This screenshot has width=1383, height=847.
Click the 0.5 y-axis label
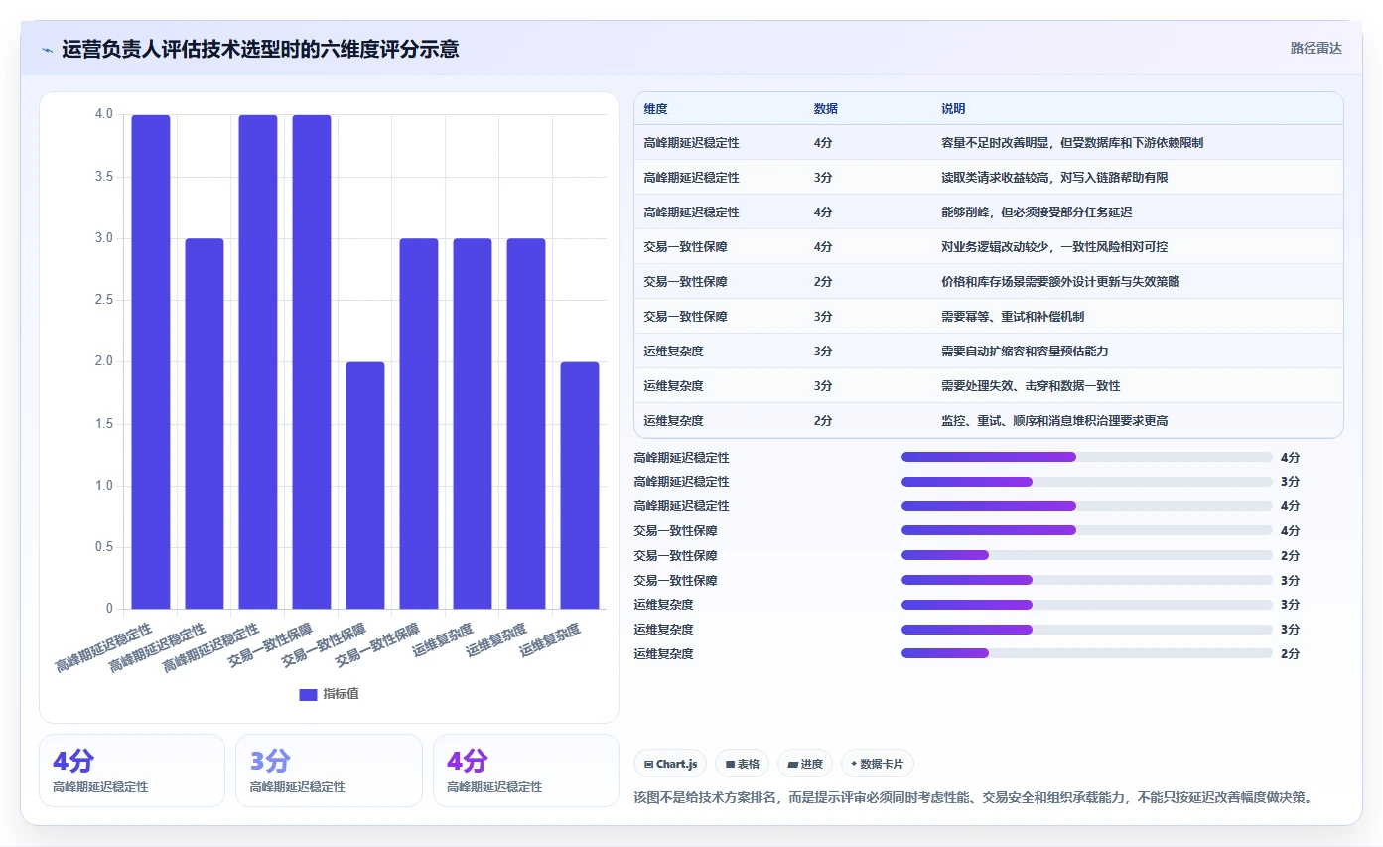tap(104, 547)
